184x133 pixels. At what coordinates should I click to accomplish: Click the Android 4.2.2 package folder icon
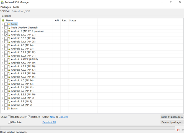click(x=9, y=70)
